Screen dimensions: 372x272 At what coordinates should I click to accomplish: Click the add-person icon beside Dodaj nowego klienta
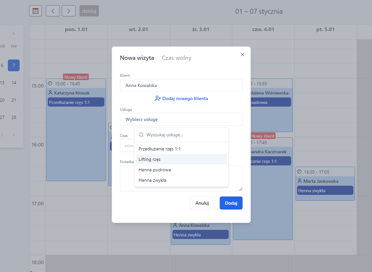[158, 98]
